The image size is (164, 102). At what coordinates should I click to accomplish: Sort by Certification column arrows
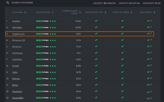point(52,12)
